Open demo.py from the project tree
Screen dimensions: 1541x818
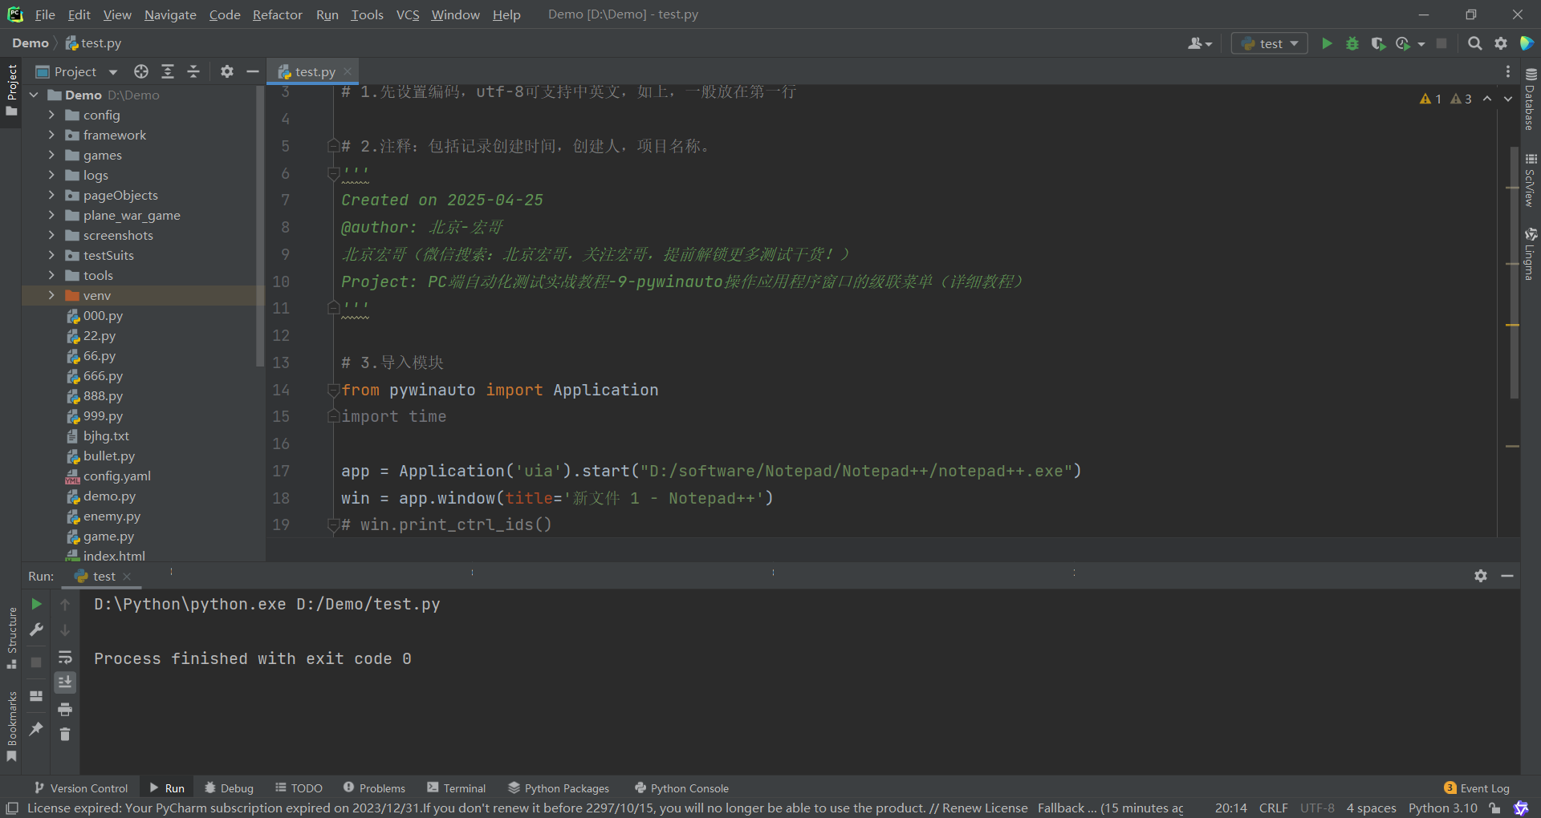point(109,496)
